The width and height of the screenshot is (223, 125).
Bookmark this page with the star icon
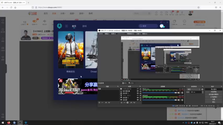click(198, 7)
